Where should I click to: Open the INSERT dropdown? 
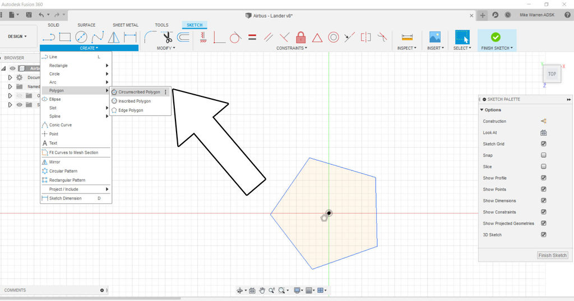435,48
